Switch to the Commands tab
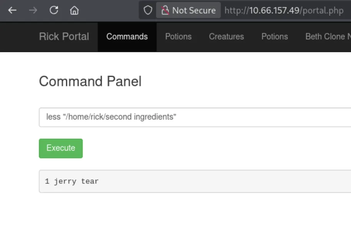Image resolution: width=351 pixels, height=230 pixels. pos(127,37)
